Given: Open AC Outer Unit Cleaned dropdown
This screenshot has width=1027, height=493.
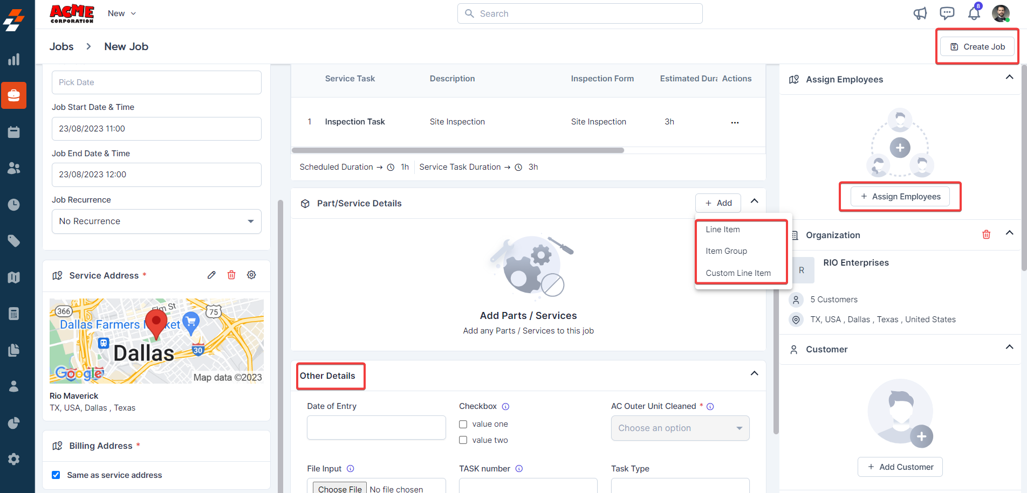Looking at the screenshot, I should pyautogui.click(x=680, y=428).
